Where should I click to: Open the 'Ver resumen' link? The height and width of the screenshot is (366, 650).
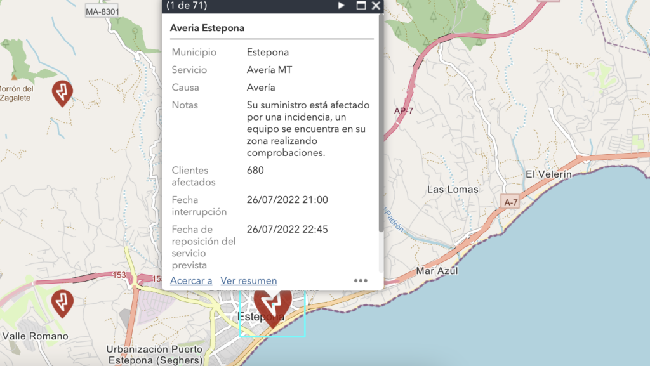click(x=249, y=281)
